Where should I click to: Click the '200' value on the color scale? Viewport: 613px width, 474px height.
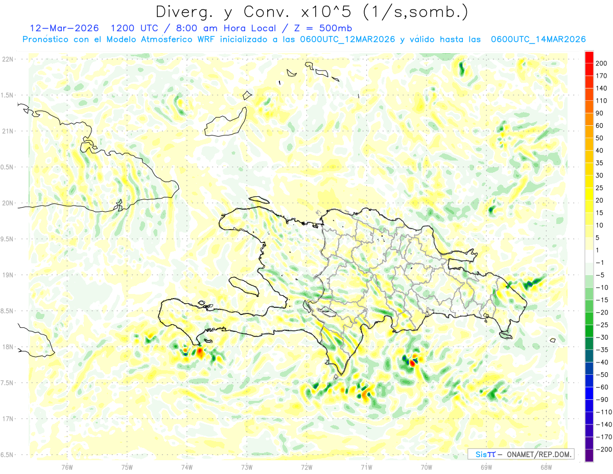click(602, 63)
